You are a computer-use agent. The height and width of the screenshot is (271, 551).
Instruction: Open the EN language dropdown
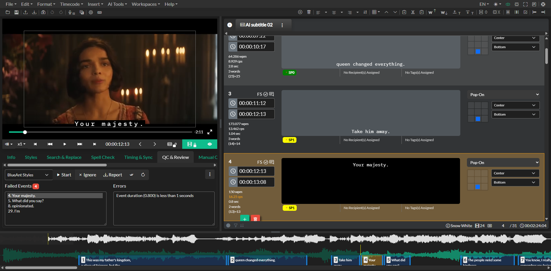(x=484, y=4)
